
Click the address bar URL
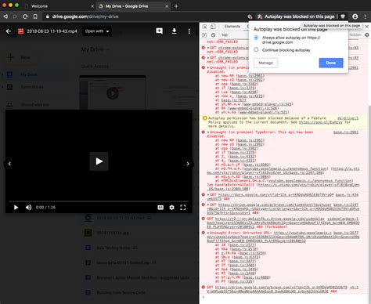tap(85, 16)
